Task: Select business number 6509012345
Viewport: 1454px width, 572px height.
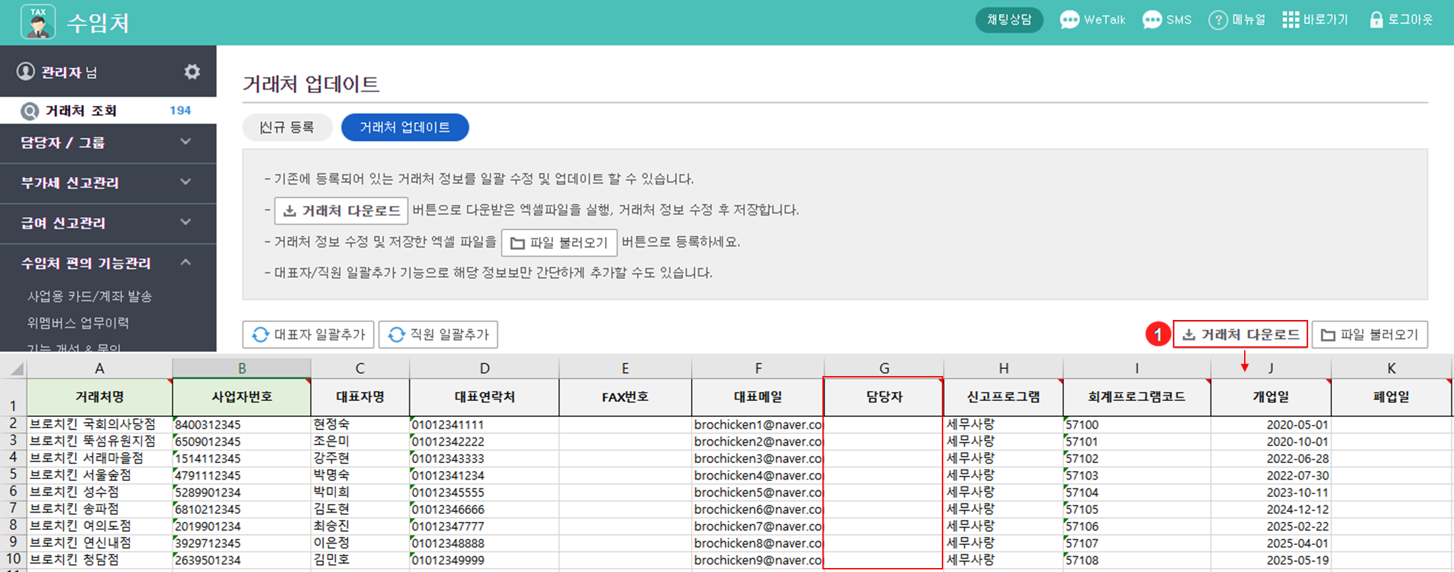Action: click(242, 441)
